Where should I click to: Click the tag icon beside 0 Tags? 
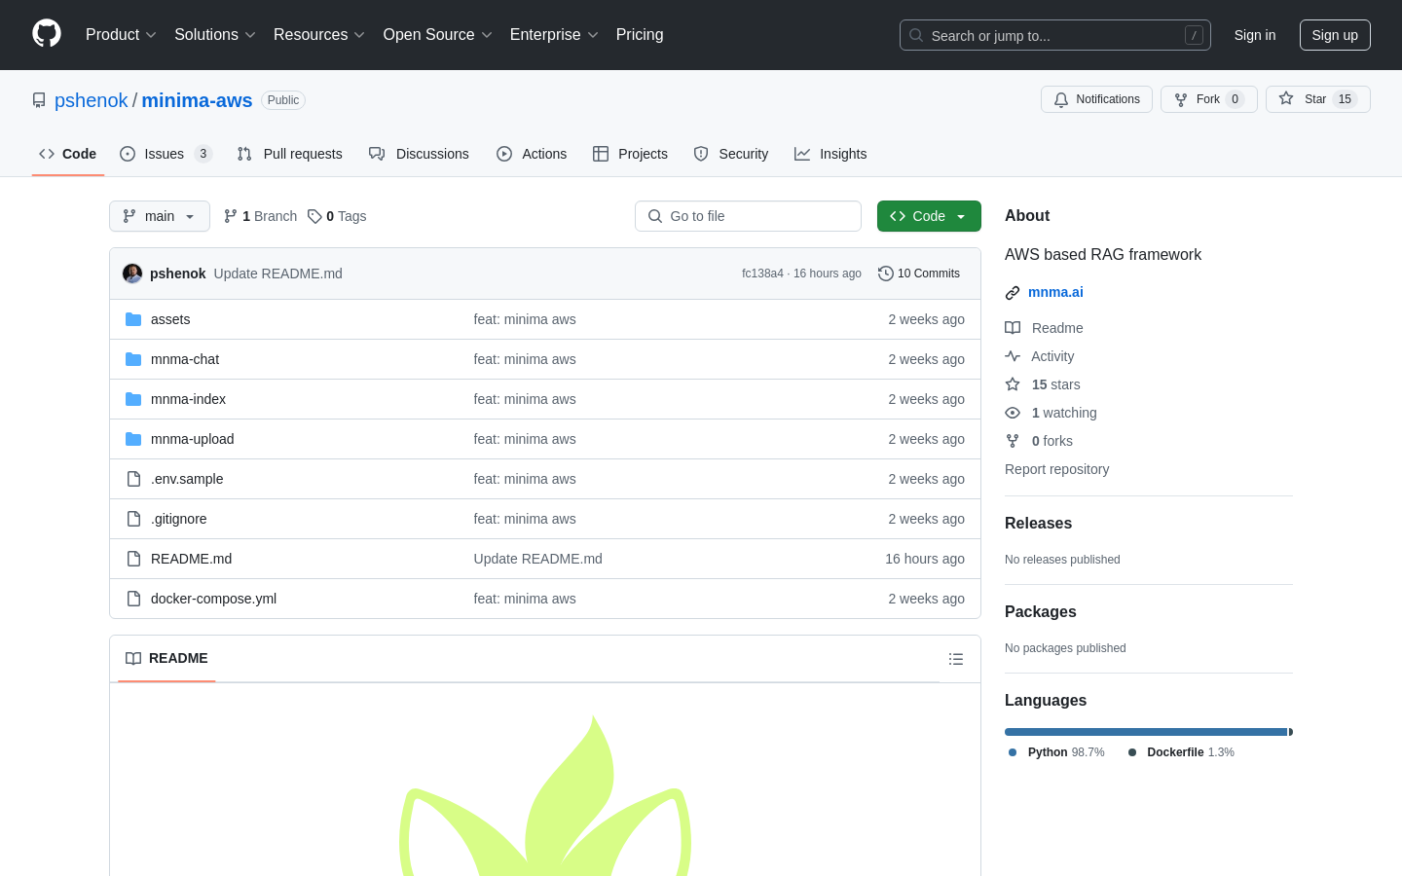point(314,216)
